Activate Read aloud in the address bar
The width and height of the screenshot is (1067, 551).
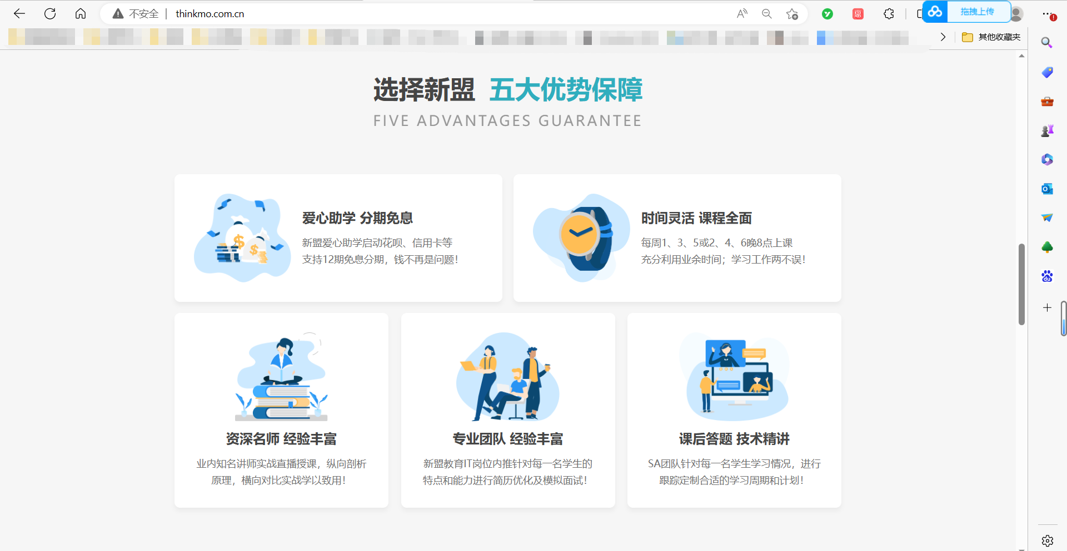tap(742, 13)
